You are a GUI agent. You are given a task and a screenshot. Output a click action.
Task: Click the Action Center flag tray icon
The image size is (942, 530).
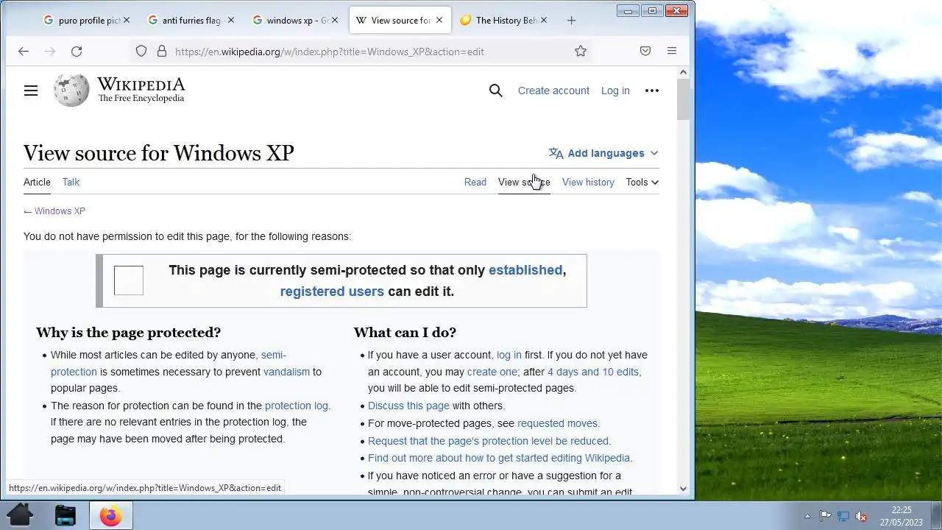pos(825,516)
